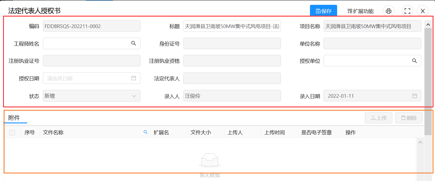The width and height of the screenshot is (435, 181).
Task: Switch to the 附件 tab
Action: [x=14, y=118]
